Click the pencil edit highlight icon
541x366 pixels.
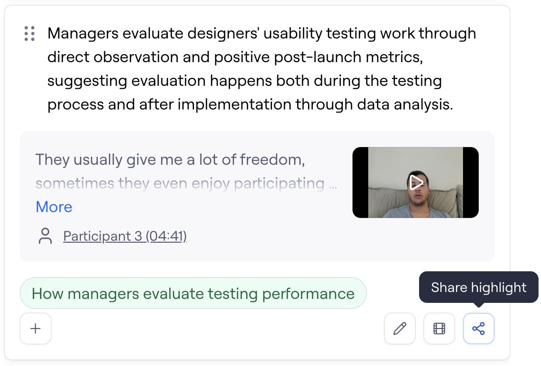[x=400, y=329]
